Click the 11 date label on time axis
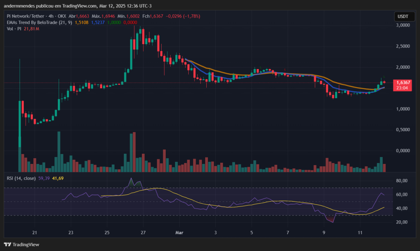Viewport: 420px width, 251px height. (360, 233)
